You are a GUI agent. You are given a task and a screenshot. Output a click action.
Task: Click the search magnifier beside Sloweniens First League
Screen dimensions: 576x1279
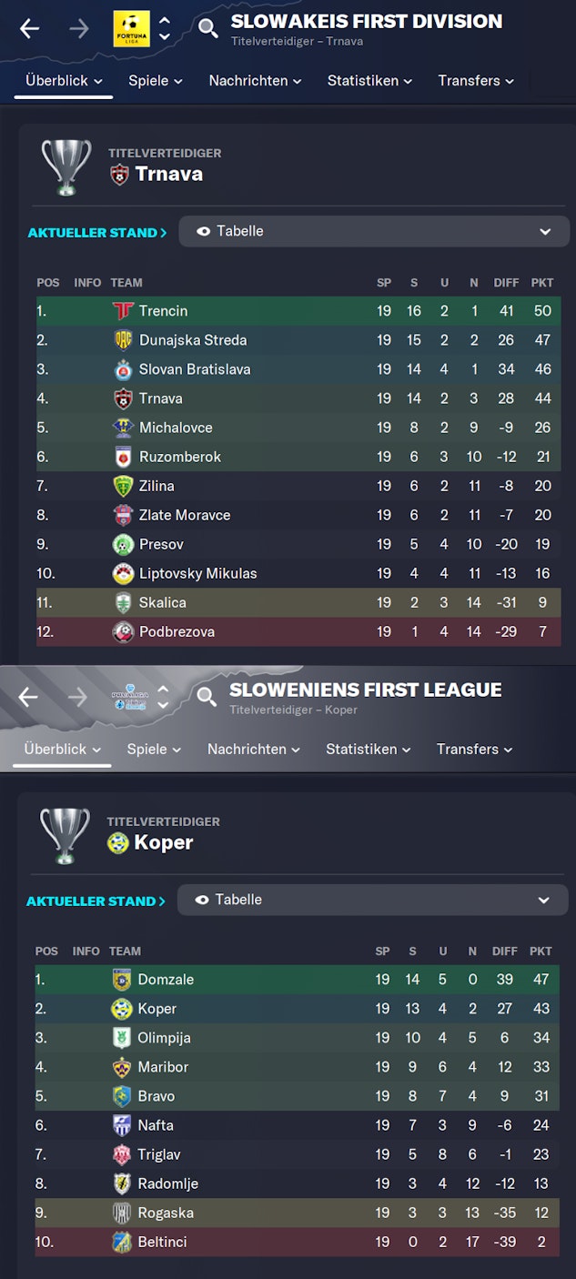click(x=207, y=697)
